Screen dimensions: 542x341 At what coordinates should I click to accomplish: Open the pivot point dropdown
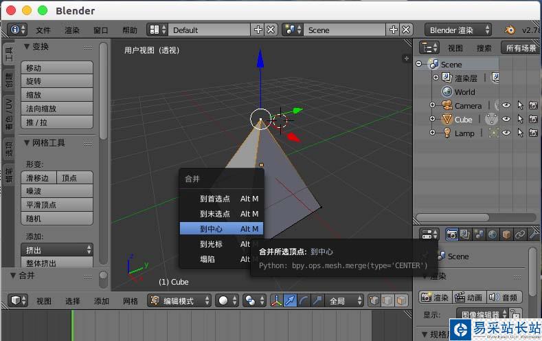[x=254, y=300]
